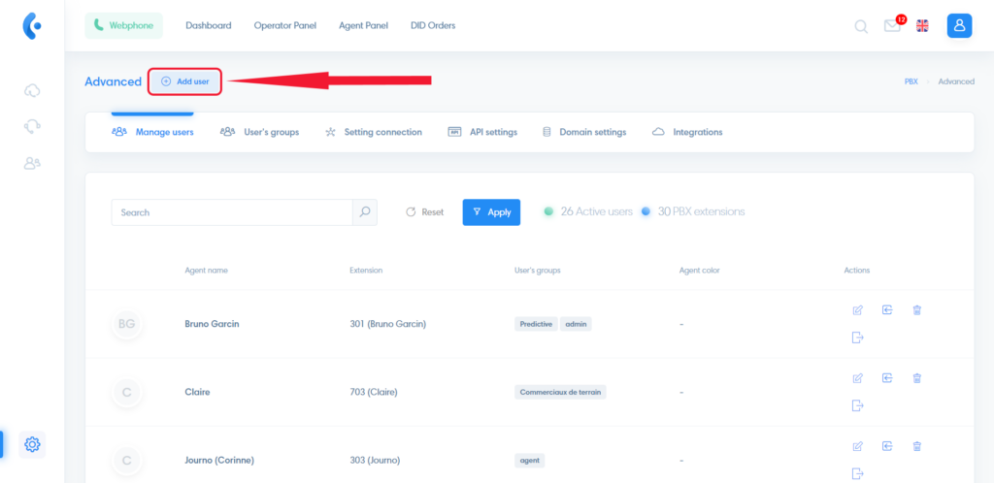Click extension 301 (Bruno Garcin)
The image size is (994, 483).
[388, 324]
